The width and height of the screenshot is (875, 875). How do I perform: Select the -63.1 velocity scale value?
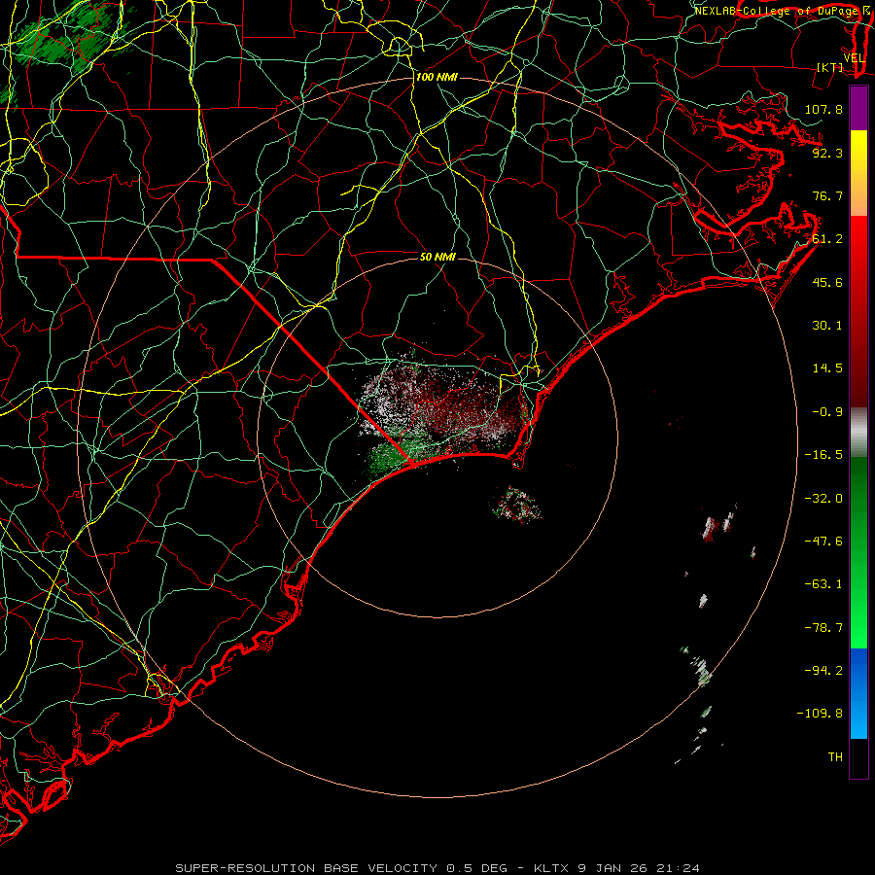click(823, 584)
